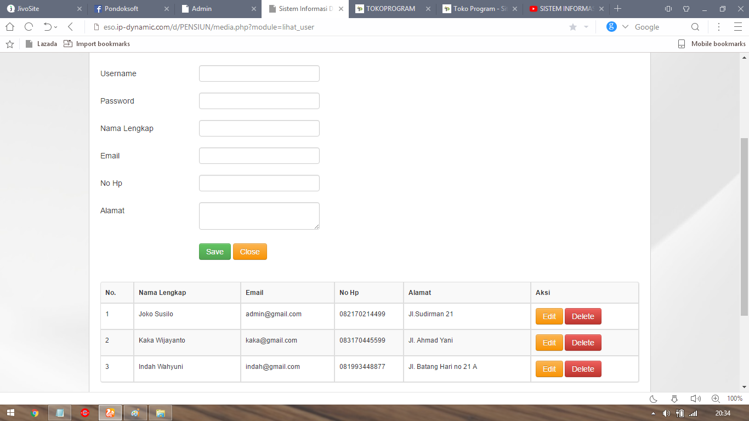Close the Sistem Informasi tab

coord(341,9)
